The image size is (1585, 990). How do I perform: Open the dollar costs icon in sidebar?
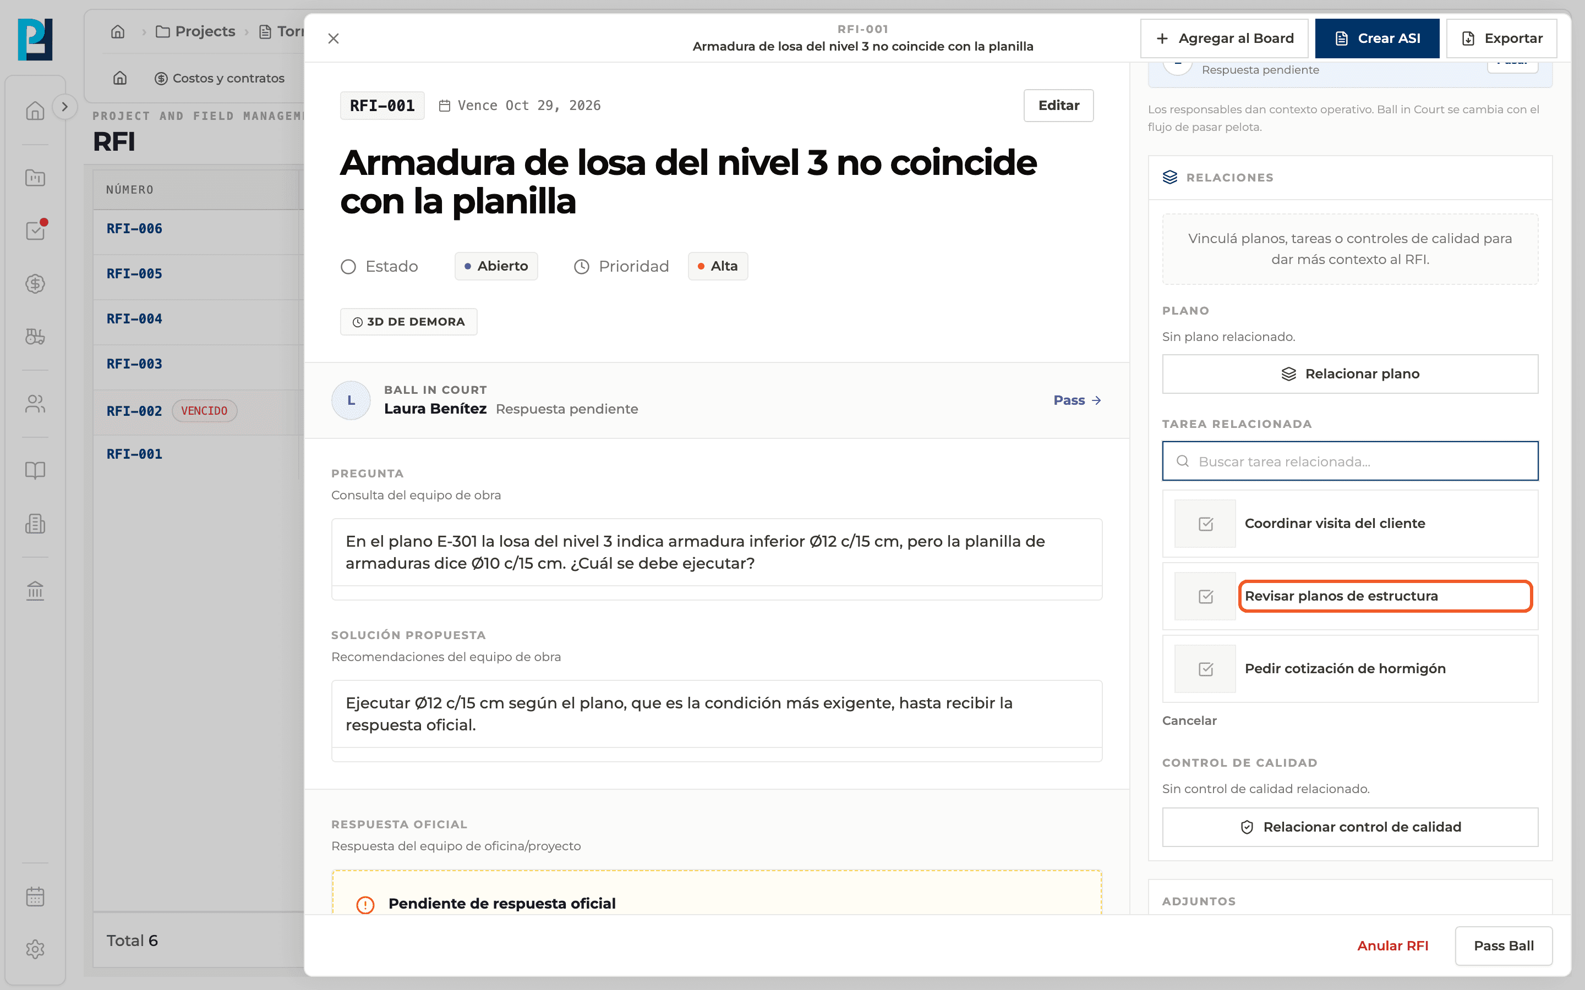tap(35, 283)
